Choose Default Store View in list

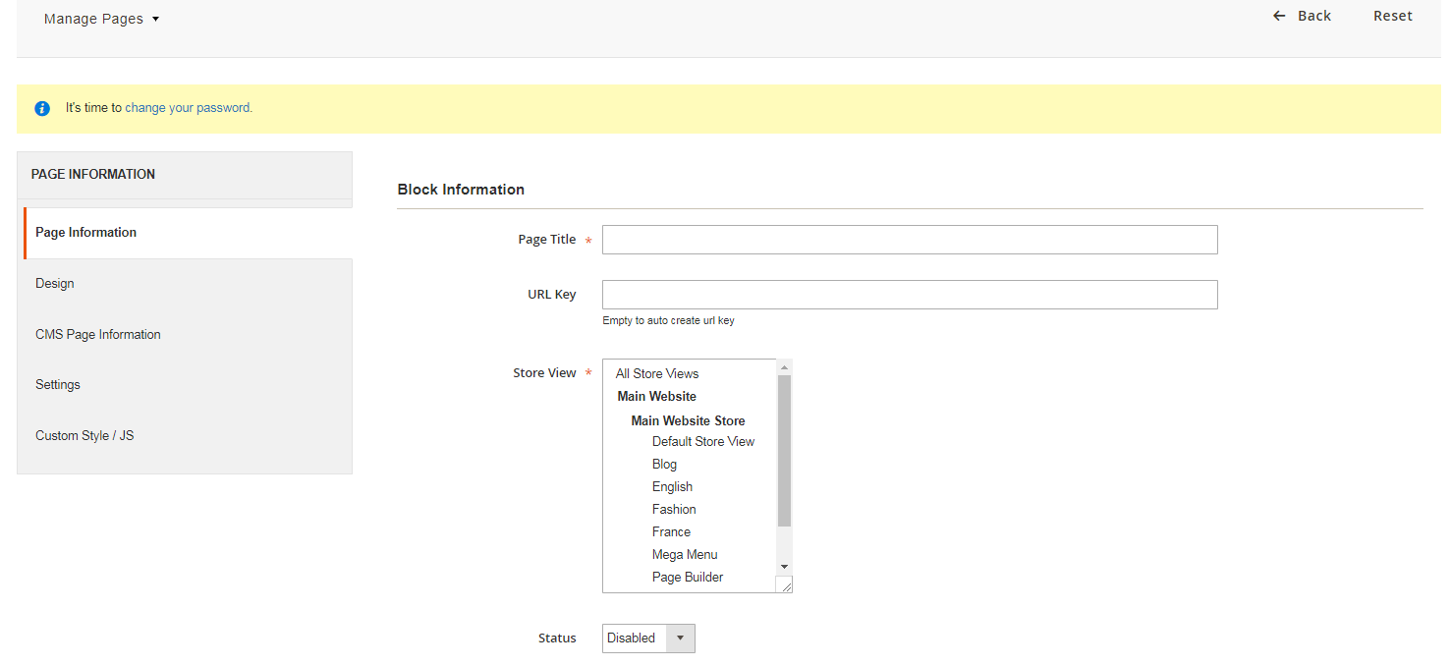(x=703, y=442)
